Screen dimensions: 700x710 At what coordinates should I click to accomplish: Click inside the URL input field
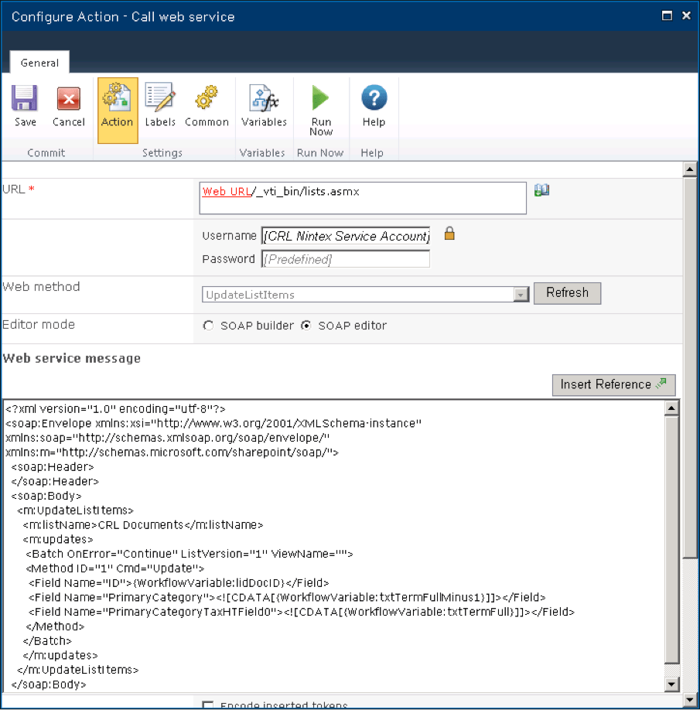click(363, 198)
